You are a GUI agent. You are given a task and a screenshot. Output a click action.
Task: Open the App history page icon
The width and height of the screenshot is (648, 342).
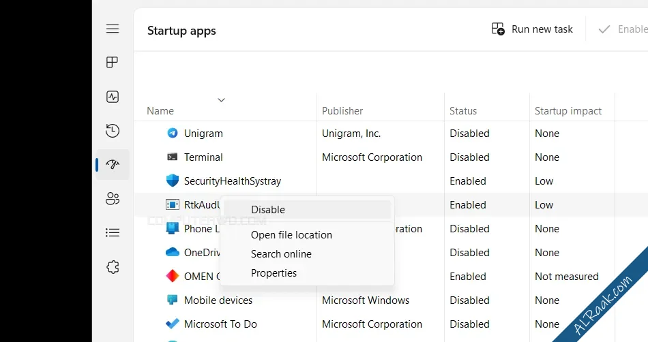tap(113, 131)
